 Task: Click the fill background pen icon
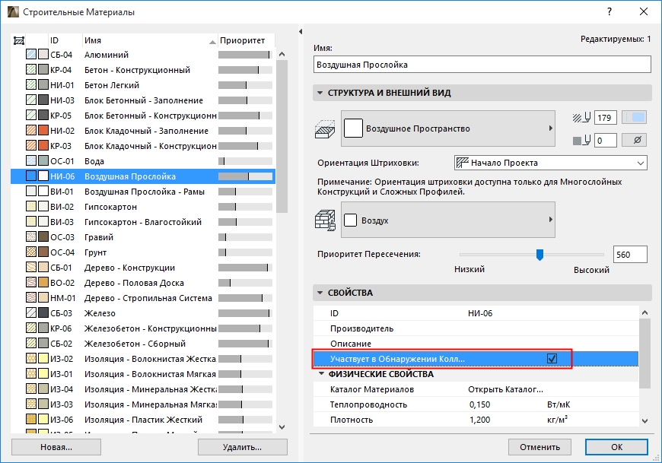581,141
